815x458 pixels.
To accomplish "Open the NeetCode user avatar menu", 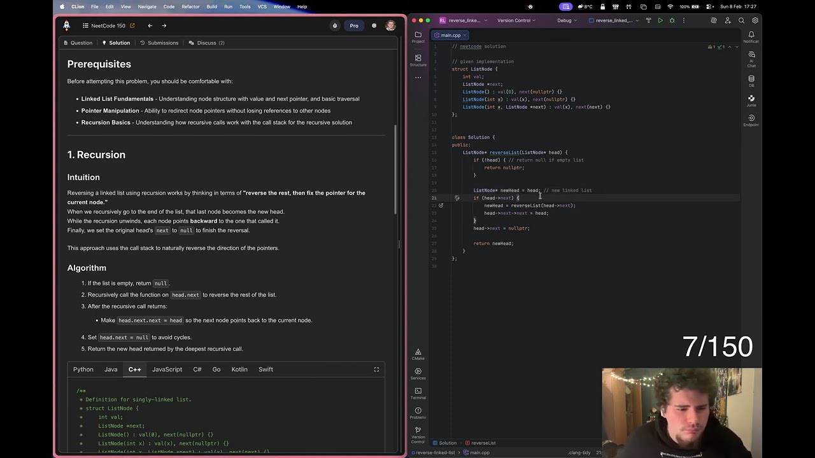I will [x=390, y=25].
